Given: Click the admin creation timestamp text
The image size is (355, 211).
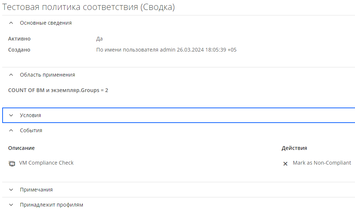Looking at the screenshot, I should point(166,50).
